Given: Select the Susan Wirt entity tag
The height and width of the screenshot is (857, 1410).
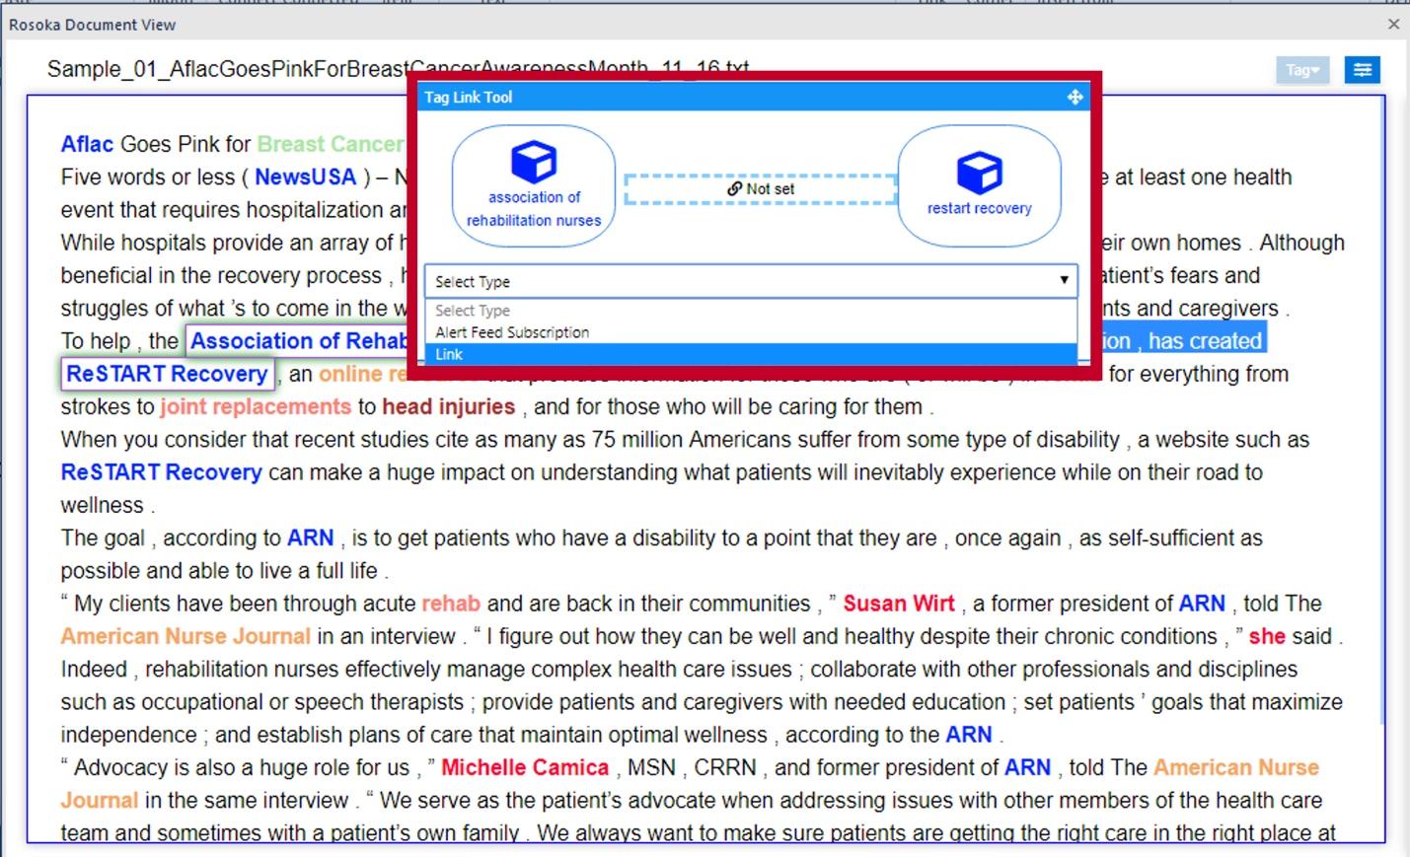Looking at the screenshot, I should click(x=898, y=603).
